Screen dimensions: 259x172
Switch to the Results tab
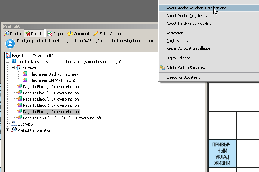pos(35,34)
